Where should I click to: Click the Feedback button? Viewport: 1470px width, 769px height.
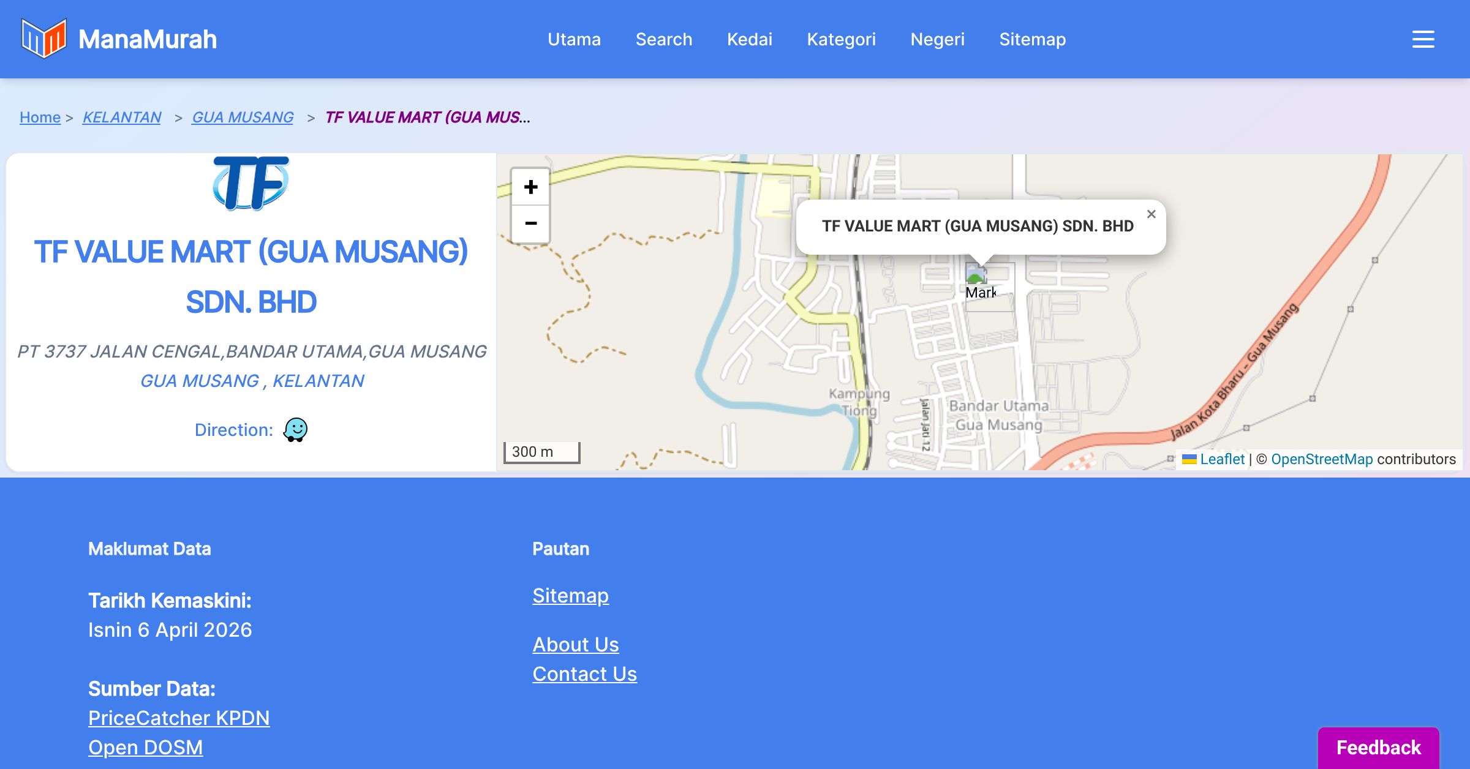click(x=1378, y=747)
